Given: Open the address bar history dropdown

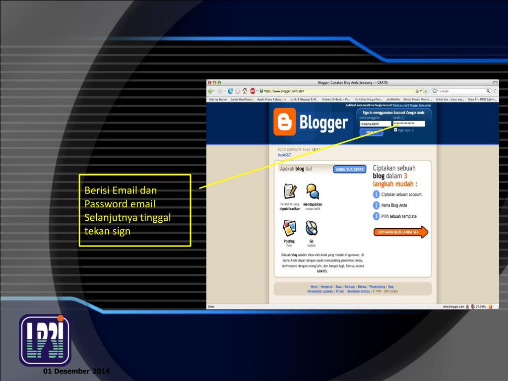Looking at the screenshot, I should point(421,91).
